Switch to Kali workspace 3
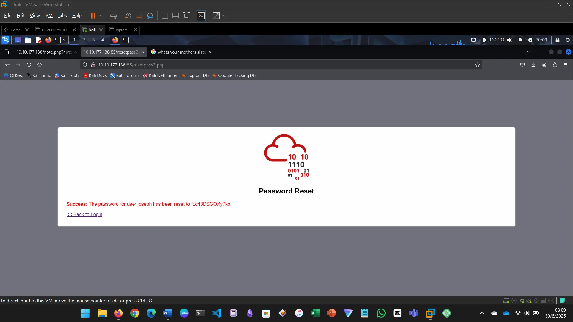The height and width of the screenshot is (322, 573). [93, 40]
